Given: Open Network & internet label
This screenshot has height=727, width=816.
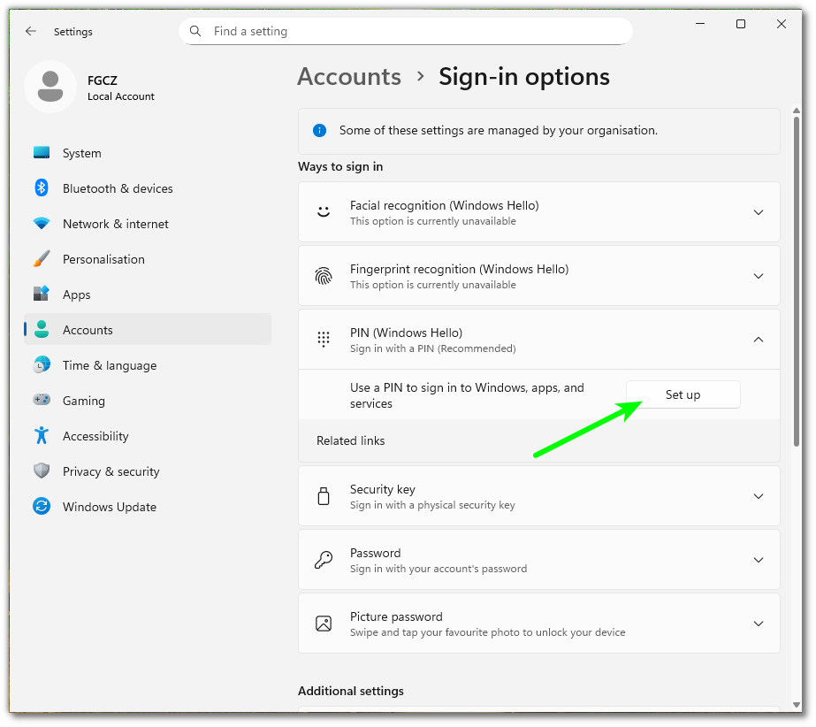Looking at the screenshot, I should [116, 224].
